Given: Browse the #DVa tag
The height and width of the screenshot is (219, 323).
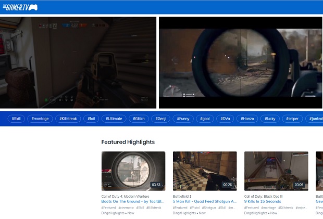Looking at the screenshot, I should (225, 119).
